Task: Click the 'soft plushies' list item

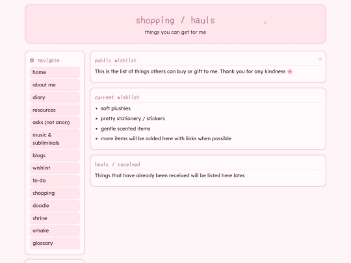Action: pyautogui.click(x=116, y=108)
